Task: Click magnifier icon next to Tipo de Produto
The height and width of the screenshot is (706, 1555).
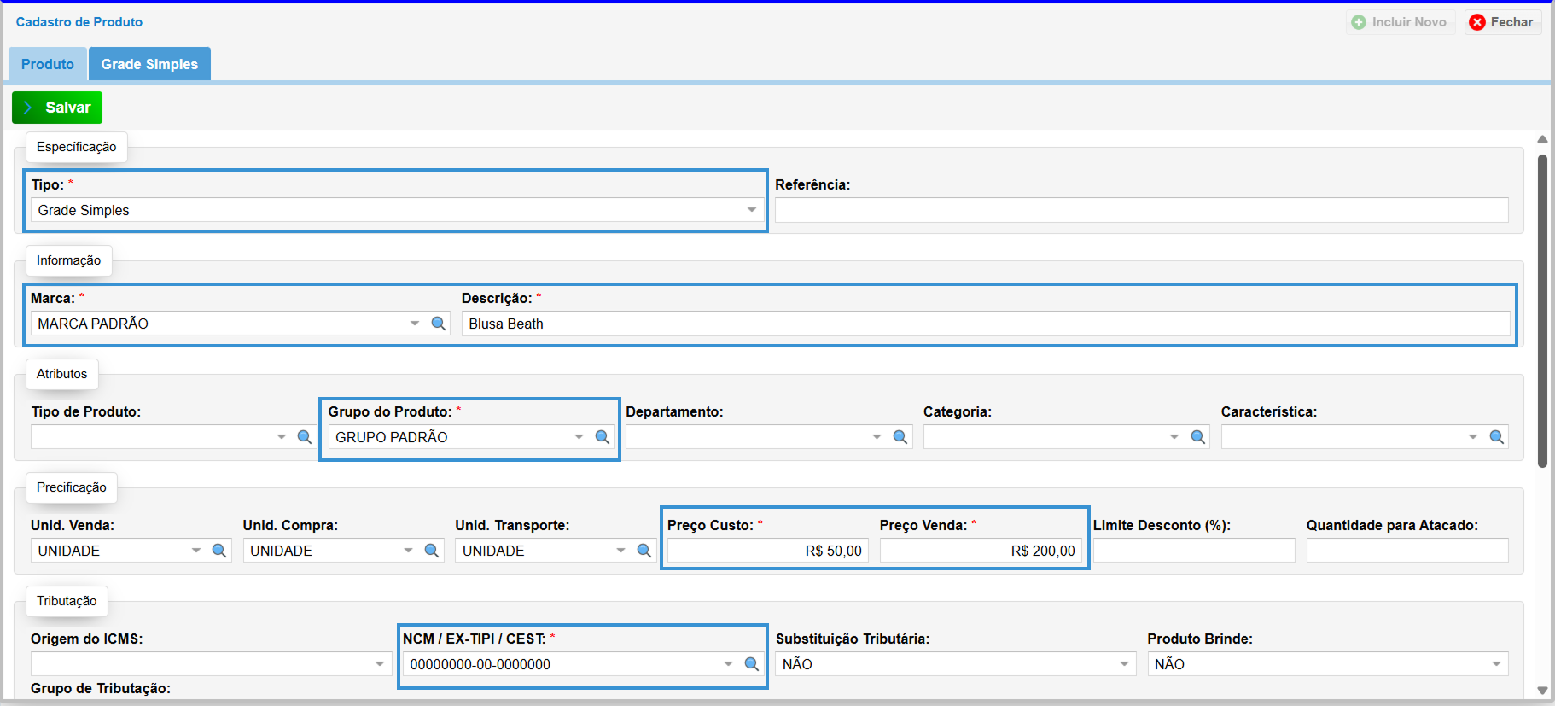Action: coord(305,437)
